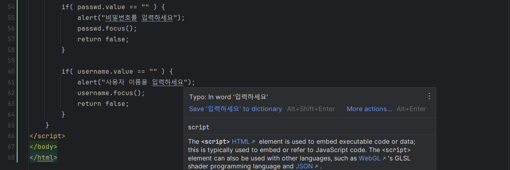Viewport: 510px width, 170px height.
Task: Open the popup's three-dot options menu
Action: click(x=429, y=96)
